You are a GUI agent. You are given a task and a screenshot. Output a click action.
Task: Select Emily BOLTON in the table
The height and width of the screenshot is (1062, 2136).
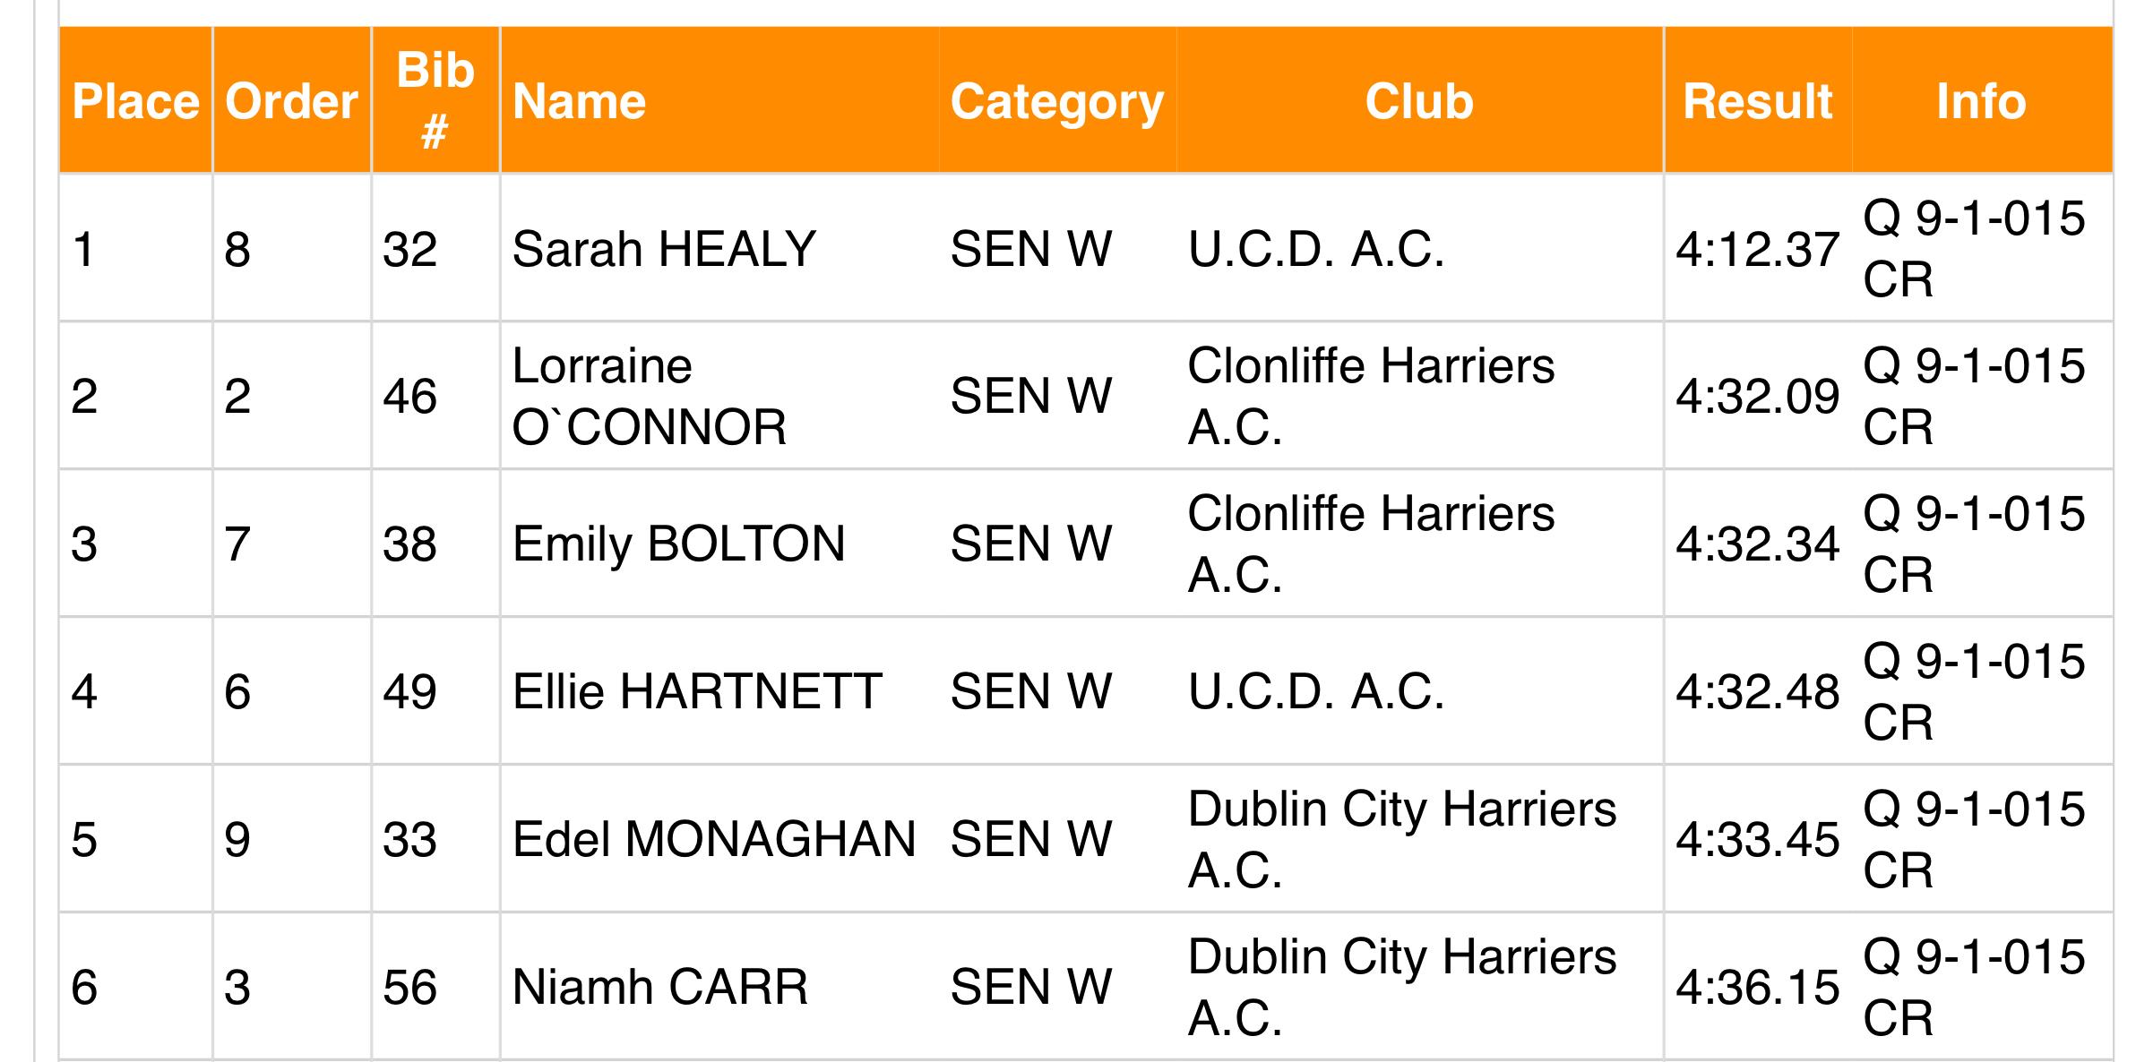(x=678, y=544)
